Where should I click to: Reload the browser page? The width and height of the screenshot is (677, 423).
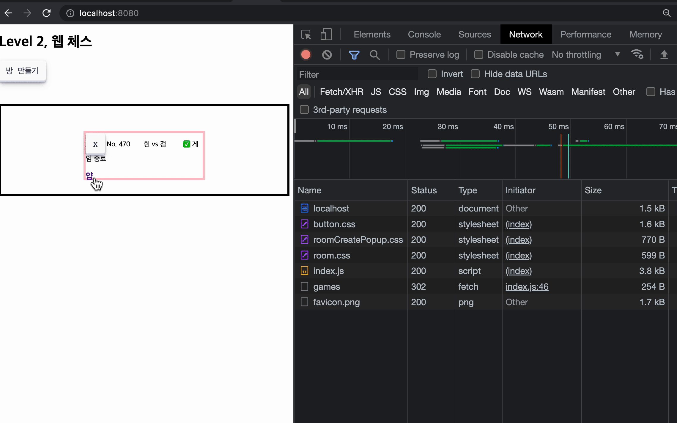[x=47, y=13]
